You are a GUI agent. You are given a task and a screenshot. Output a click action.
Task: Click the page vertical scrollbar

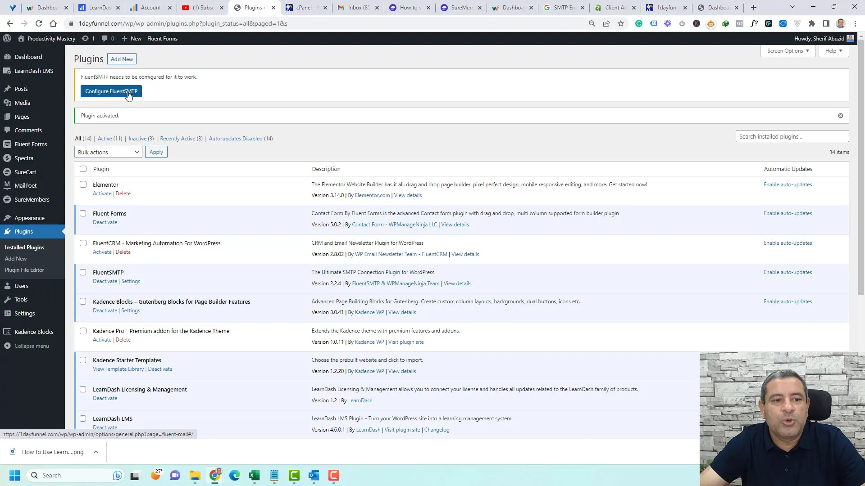(x=861, y=166)
